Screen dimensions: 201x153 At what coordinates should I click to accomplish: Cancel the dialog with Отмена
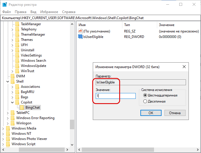point(175,113)
